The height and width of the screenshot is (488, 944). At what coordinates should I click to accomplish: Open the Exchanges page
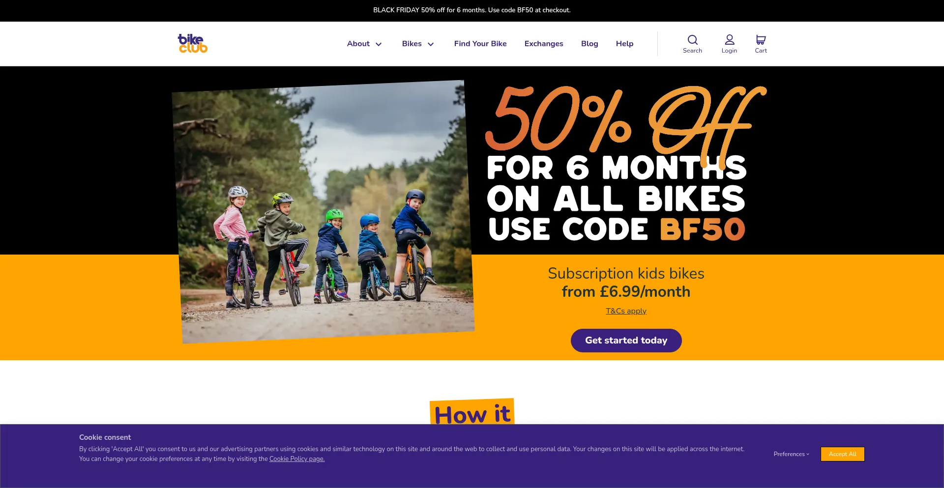(544, 44)
